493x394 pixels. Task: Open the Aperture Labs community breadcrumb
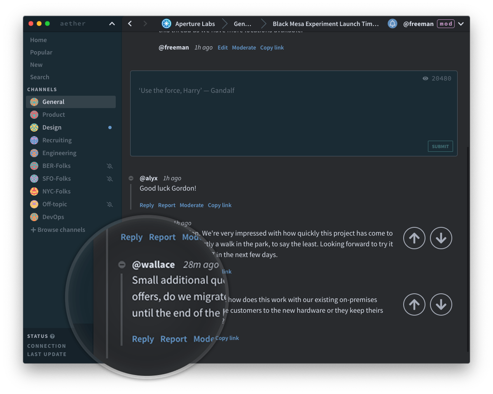[188, 24]
